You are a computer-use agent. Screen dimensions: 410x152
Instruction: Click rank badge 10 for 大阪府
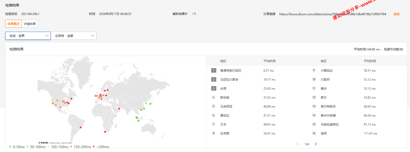pyautogui.click(x=314, y=79)
